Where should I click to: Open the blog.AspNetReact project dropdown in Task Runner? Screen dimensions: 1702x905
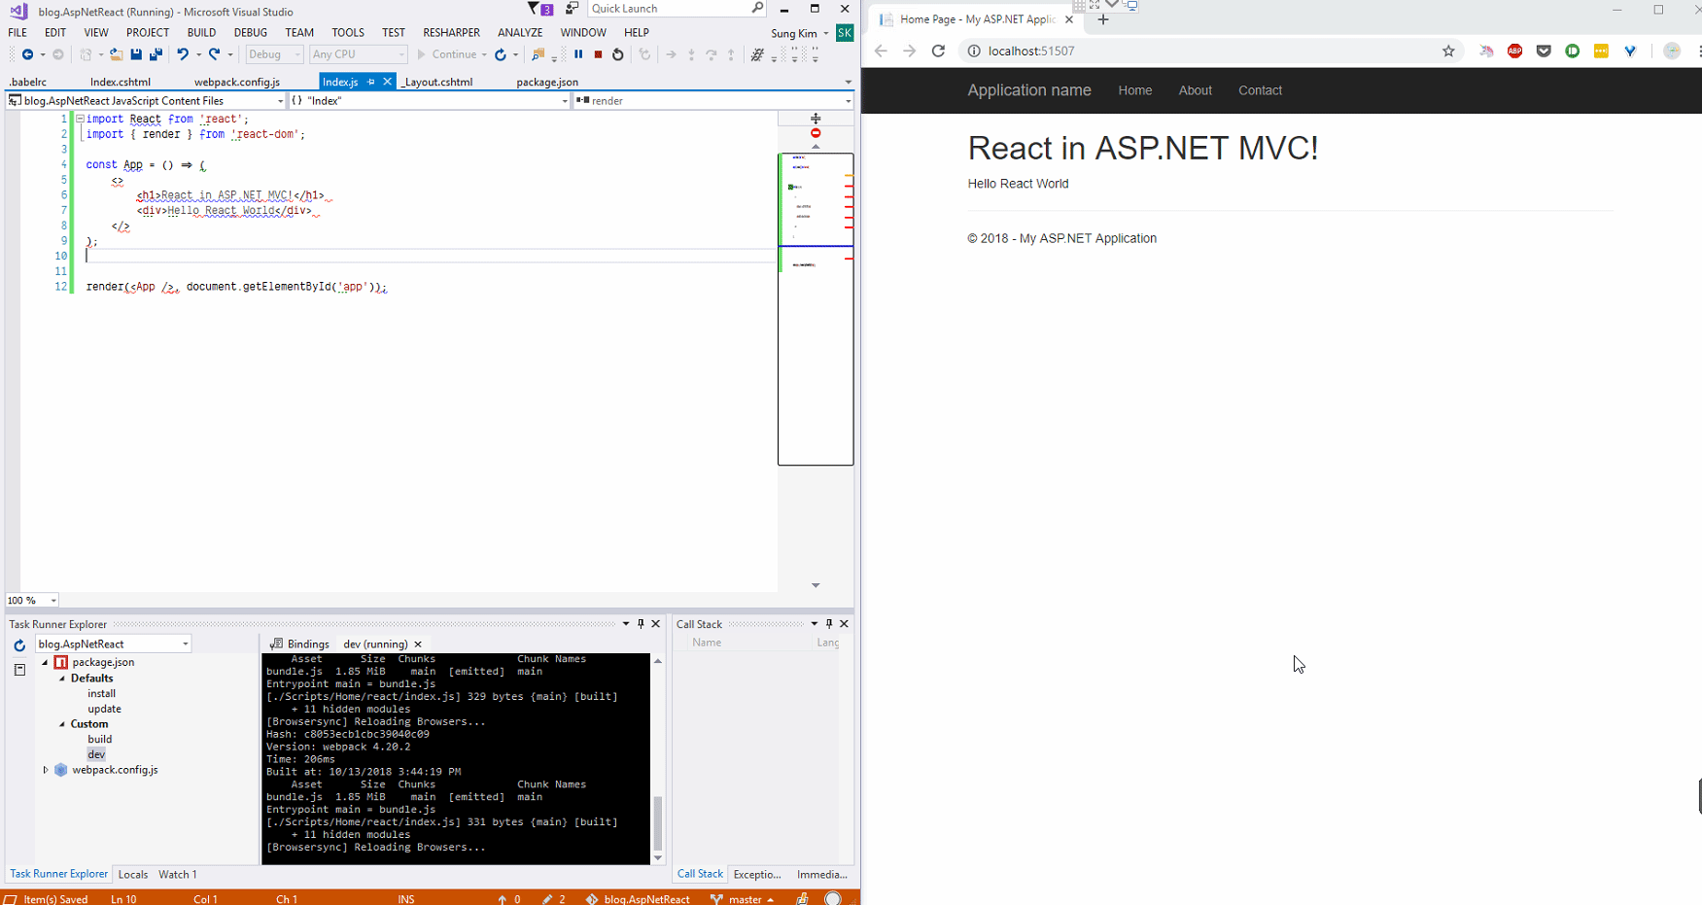coord(185,644)
